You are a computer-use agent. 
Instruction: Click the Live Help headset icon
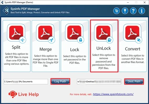13,94
